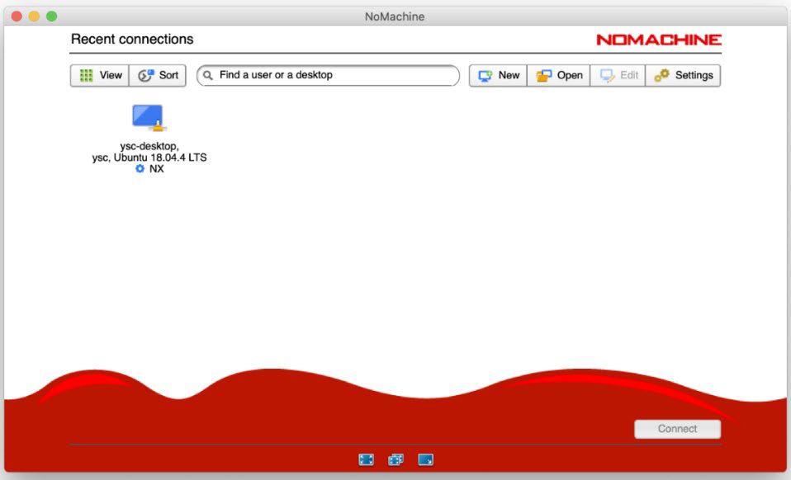Screen dimensions: 791x480
Task: Click the fullscreen icon in bottom bar
Action: pyautogui.click(x=367, y=459)
